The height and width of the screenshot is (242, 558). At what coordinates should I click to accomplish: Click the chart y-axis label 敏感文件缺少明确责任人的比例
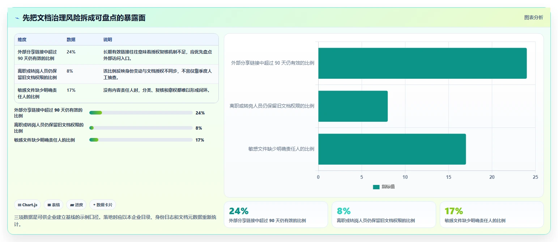click(x=281, y=149)
